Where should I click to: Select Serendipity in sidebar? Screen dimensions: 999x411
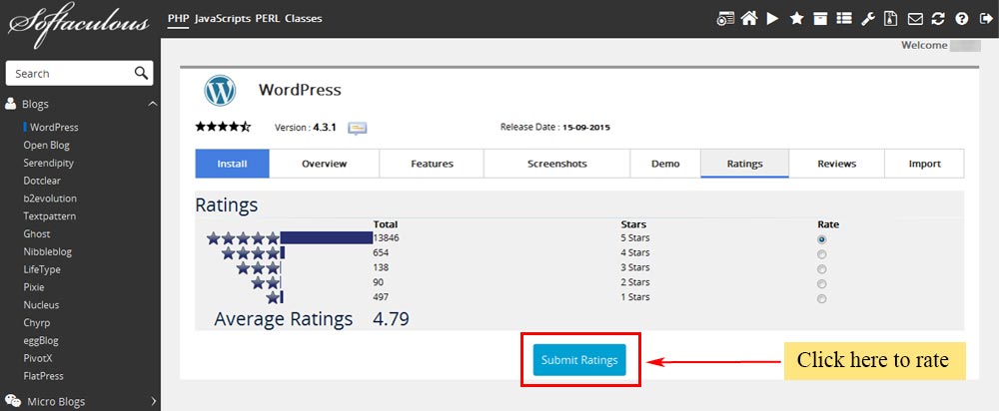click(48, 163)
